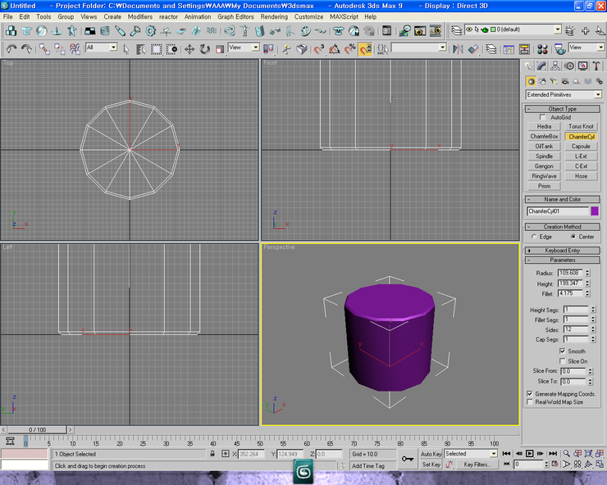Open the Animation menu
Image resolution: width=607 pixels, height=485 pixels.
(198, 17)
